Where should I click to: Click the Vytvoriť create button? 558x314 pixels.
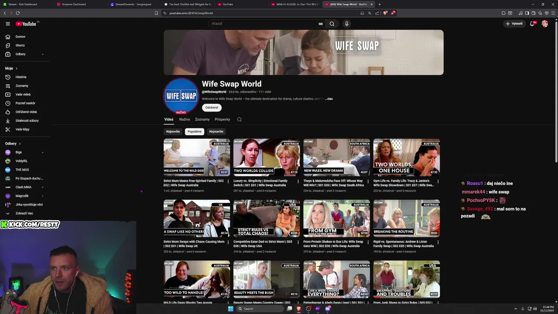pos(514,24)
